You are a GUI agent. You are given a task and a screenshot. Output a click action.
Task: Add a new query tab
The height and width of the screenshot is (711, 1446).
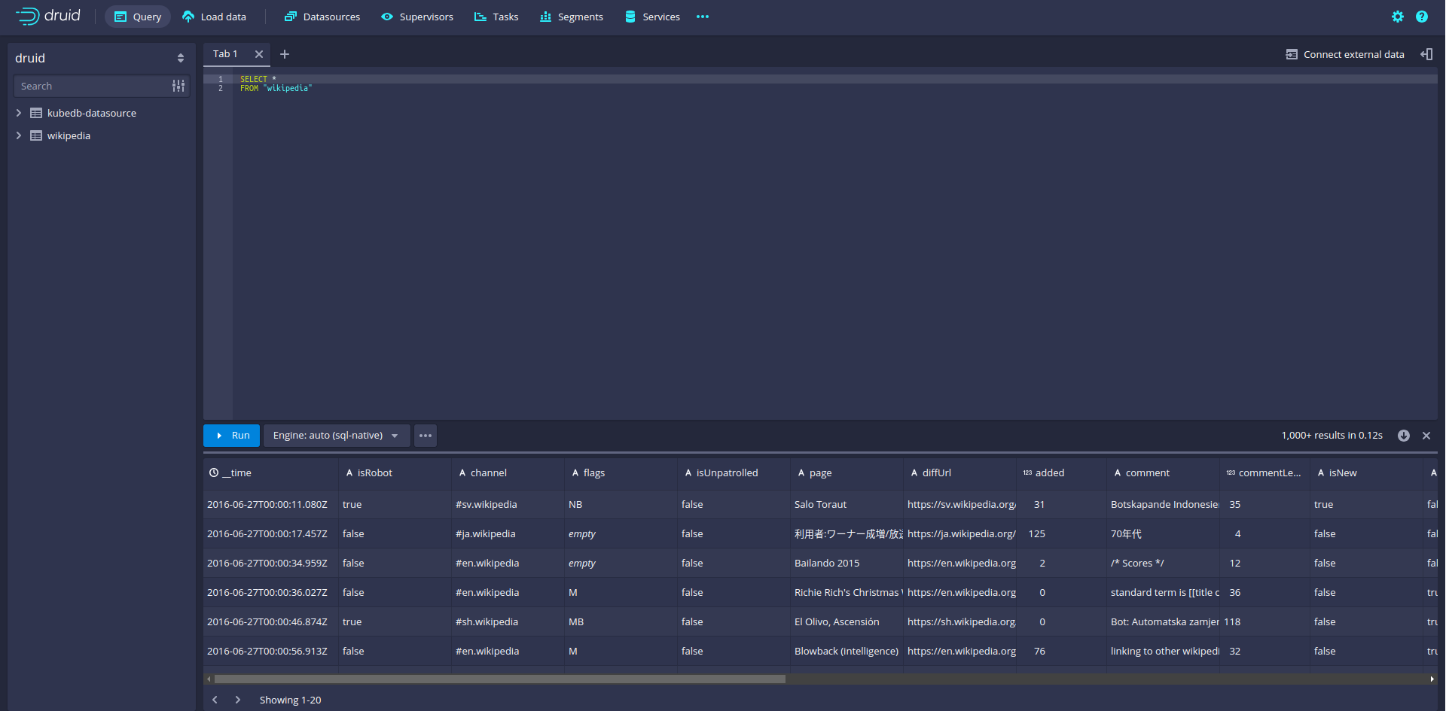pos(285,54)
